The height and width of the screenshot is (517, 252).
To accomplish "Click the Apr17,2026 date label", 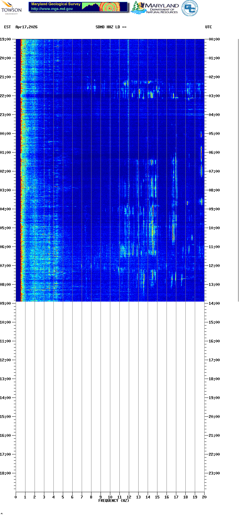I will (x=26, y=27).
